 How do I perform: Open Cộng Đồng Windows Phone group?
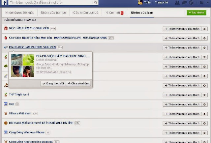click(x=27, y=132)
